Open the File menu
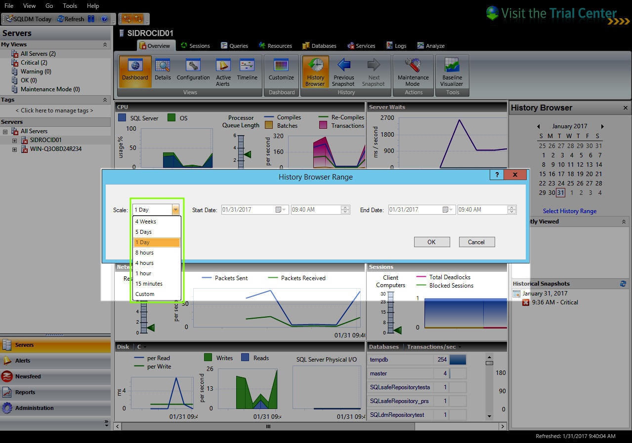 point(9,5)
